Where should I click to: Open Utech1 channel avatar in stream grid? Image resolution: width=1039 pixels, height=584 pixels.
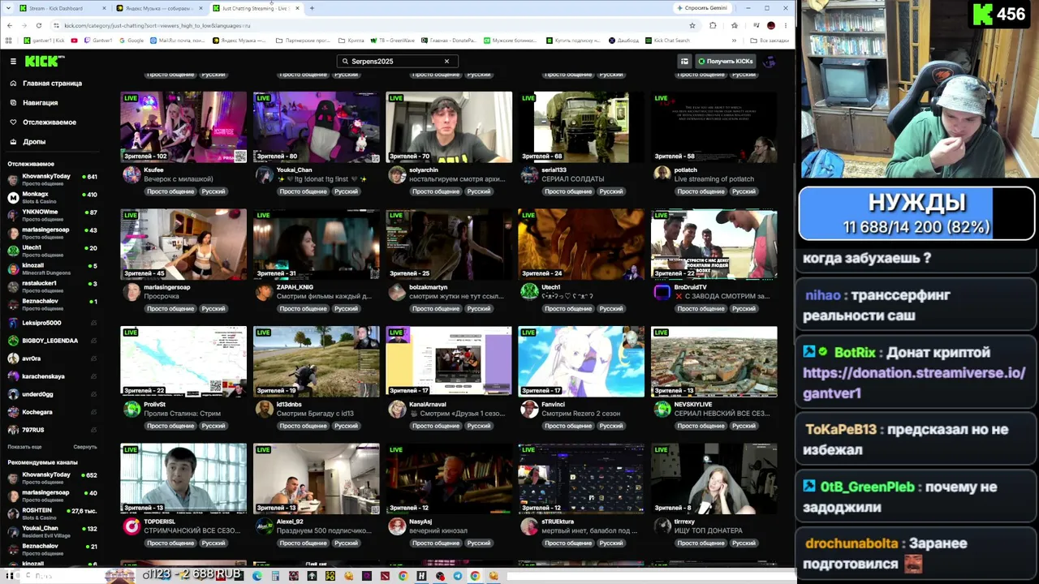529,291
